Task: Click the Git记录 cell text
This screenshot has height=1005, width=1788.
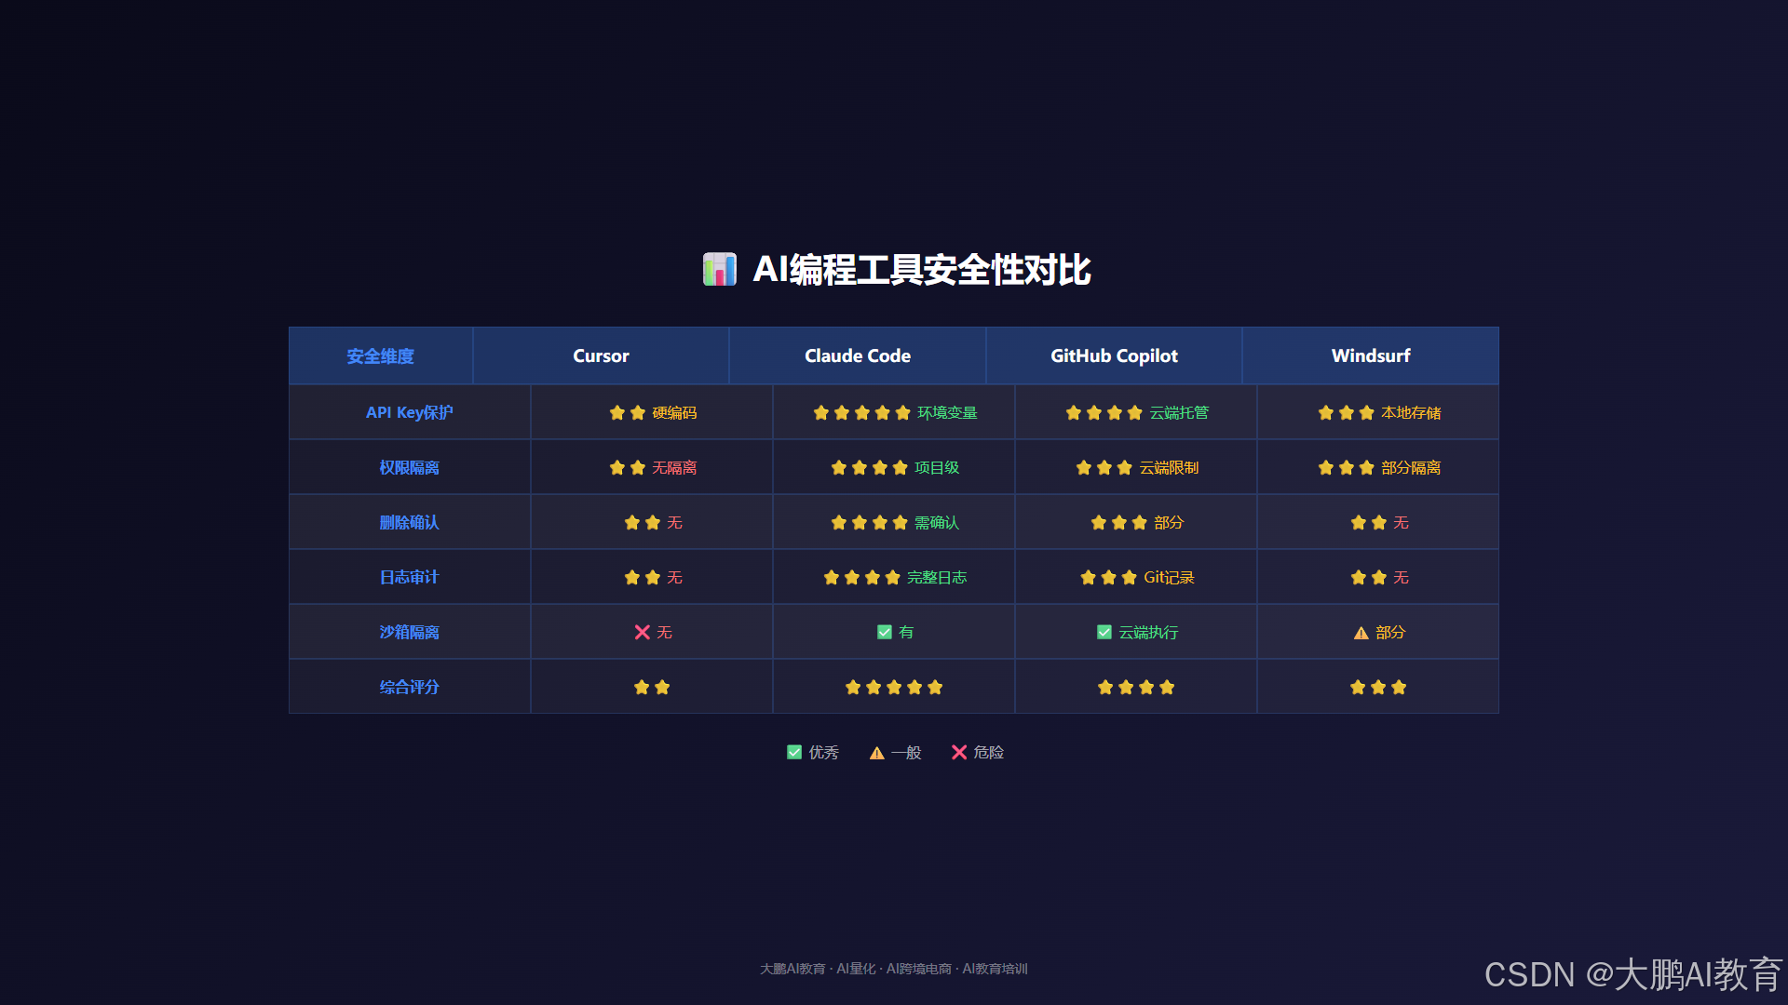Action: point(1169,578)
